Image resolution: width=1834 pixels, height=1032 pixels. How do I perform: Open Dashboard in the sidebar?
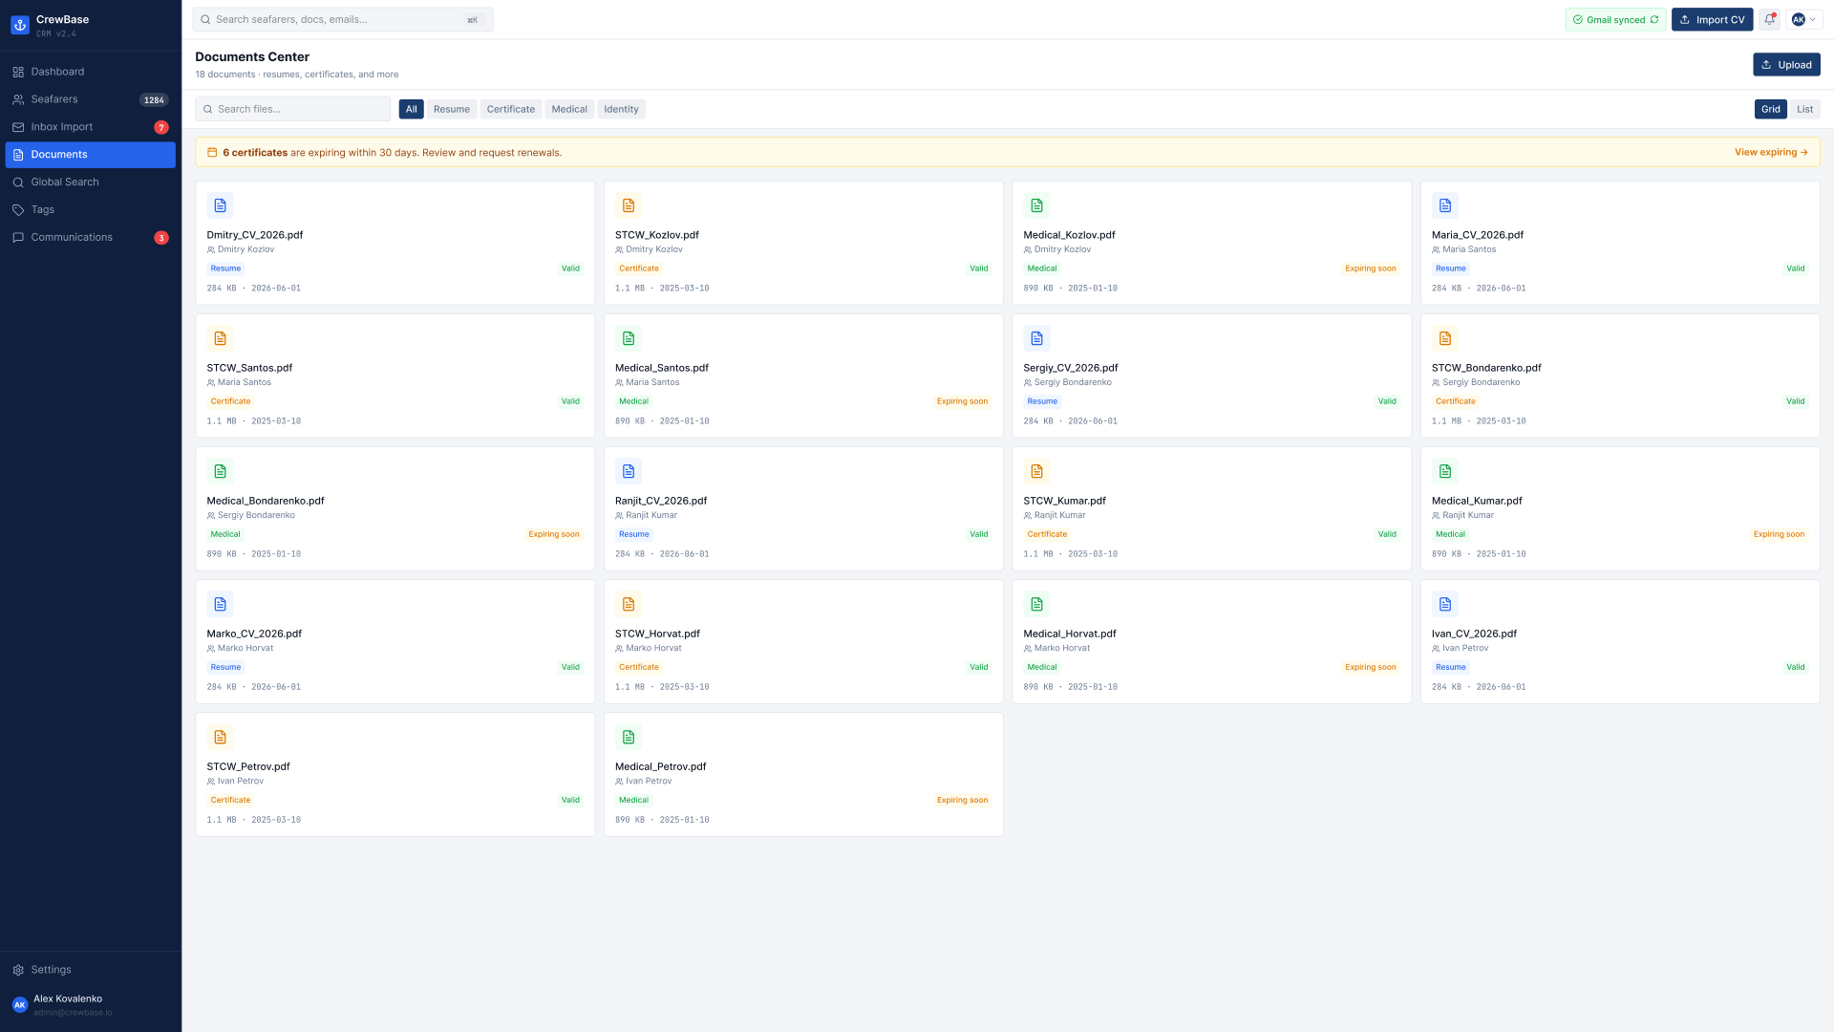tap(91, 72)
